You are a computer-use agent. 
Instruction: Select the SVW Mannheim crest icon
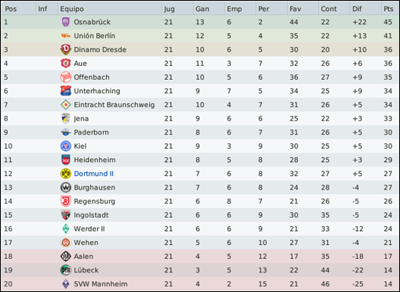coord(66,284)
